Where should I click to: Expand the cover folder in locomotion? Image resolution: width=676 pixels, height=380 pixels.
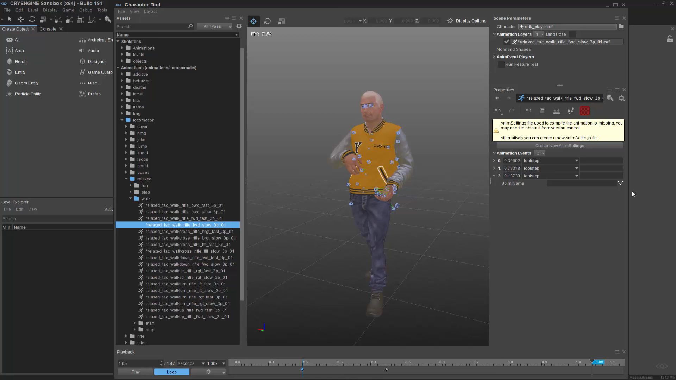(126, 127)
